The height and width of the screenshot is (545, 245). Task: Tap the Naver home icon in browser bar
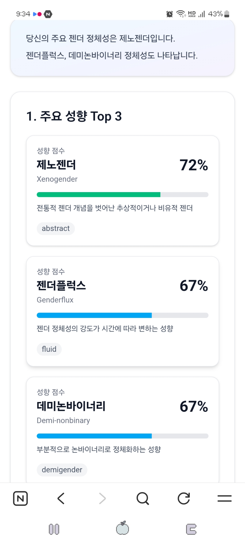point(20,498)
